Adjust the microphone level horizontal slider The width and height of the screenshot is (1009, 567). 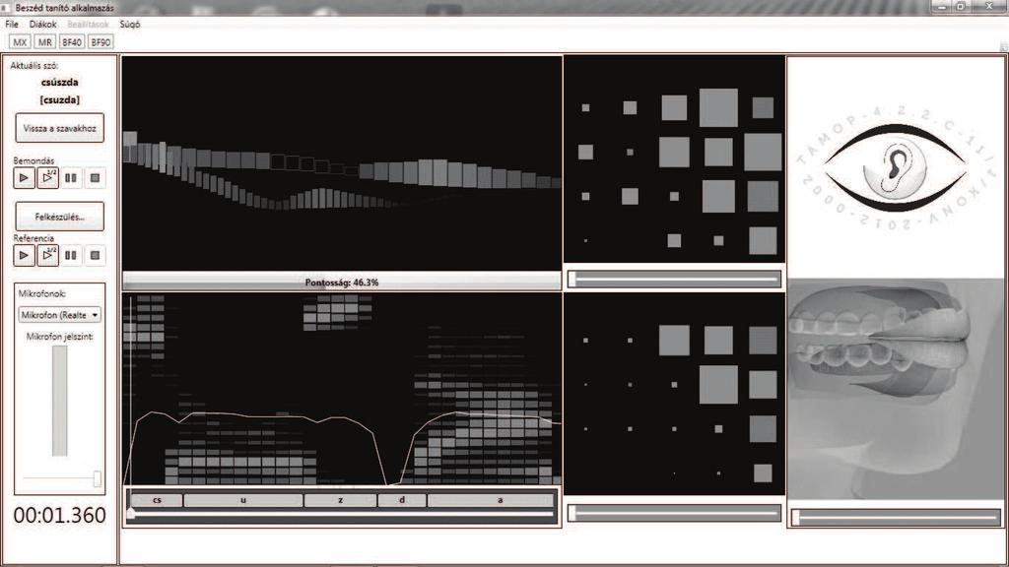(60, 478)
